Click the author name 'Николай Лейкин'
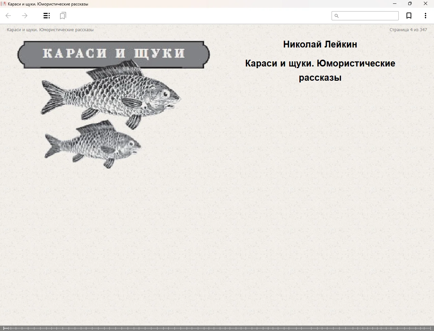434x331 pixels. click(x=320, y=44)
